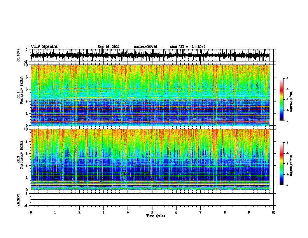Click time axis tick label '3'
The image size is (308, 238).
point(103,212)
